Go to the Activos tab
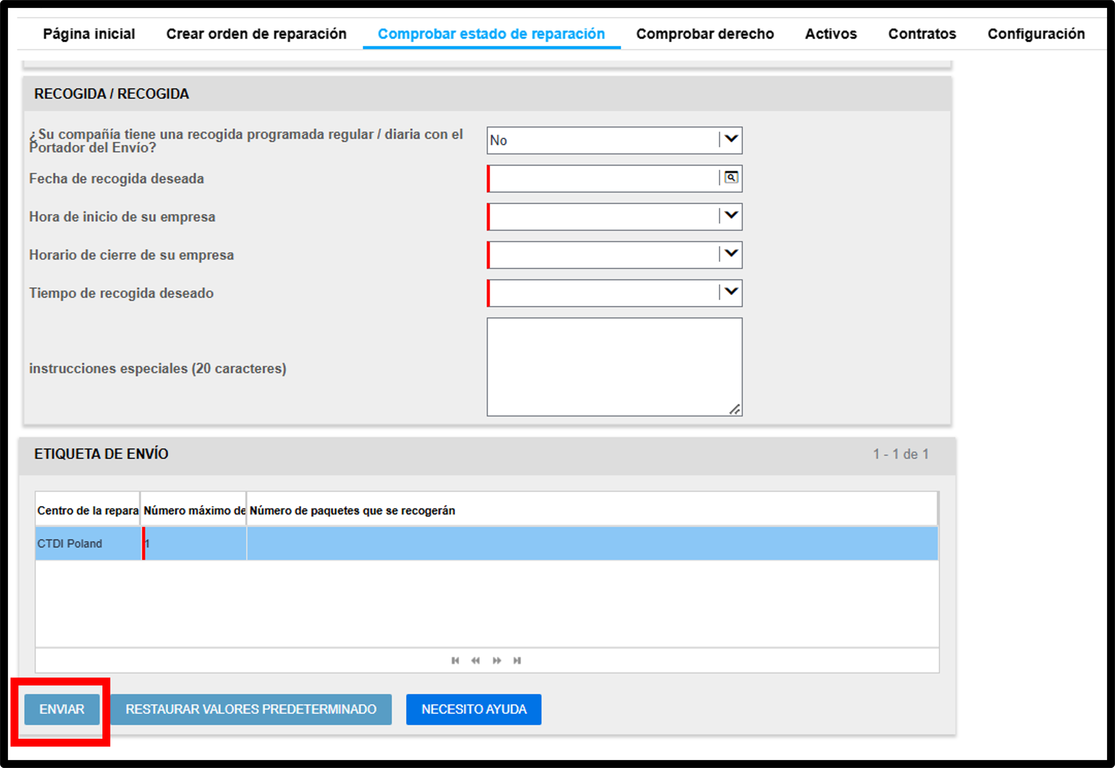 click(831, 34)
